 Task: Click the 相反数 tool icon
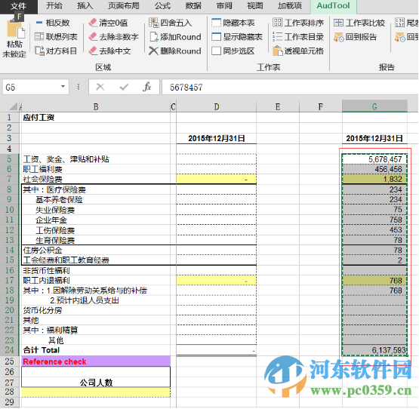[x=39, y=23]
